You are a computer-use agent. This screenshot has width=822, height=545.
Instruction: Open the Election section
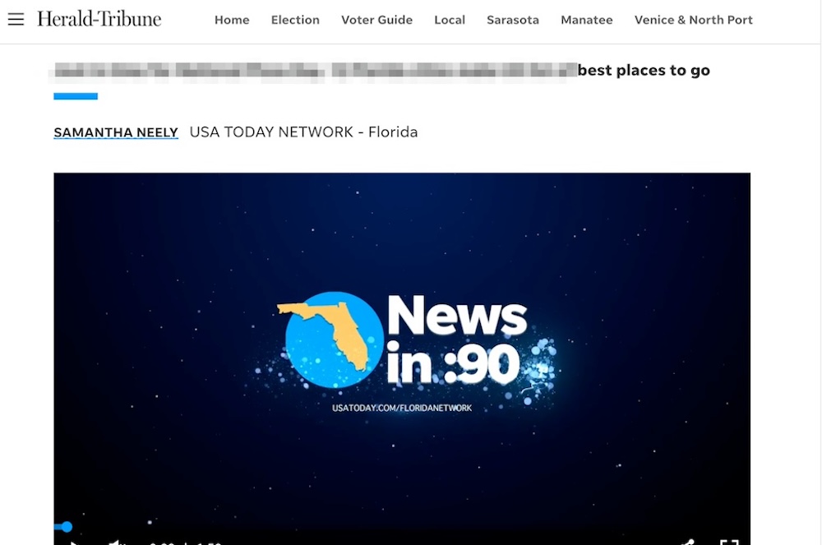click(x=295, y=20)
